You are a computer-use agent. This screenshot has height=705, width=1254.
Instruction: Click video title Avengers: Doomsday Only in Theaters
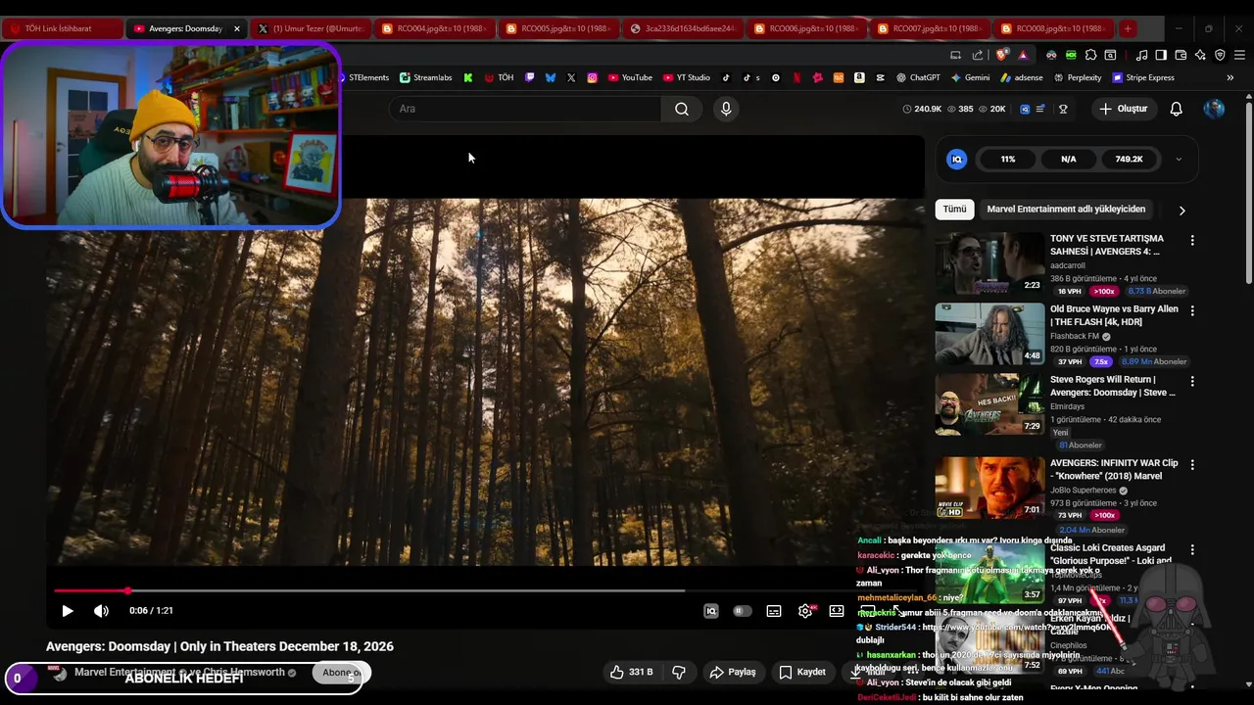pos(219,646)
